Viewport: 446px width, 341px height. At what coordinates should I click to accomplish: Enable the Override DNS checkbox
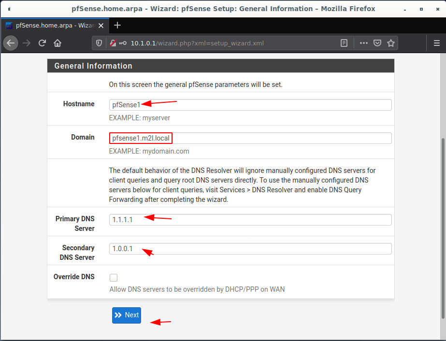coord(114,277)
